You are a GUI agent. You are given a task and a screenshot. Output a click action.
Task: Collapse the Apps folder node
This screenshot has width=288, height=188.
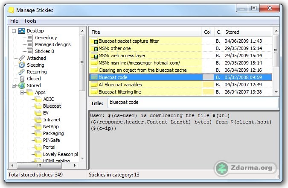pos(22,92)
